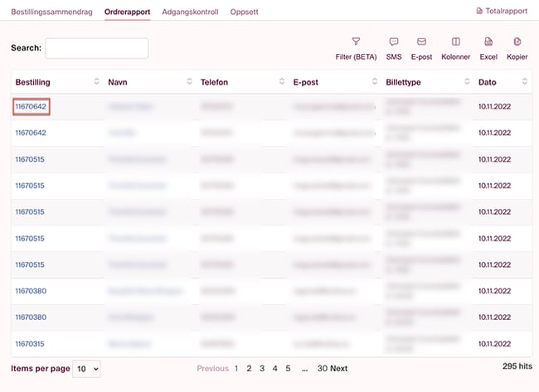Sort table by Navn column arrows
This screenshot has width=539, height=392.
coord(189,82)
